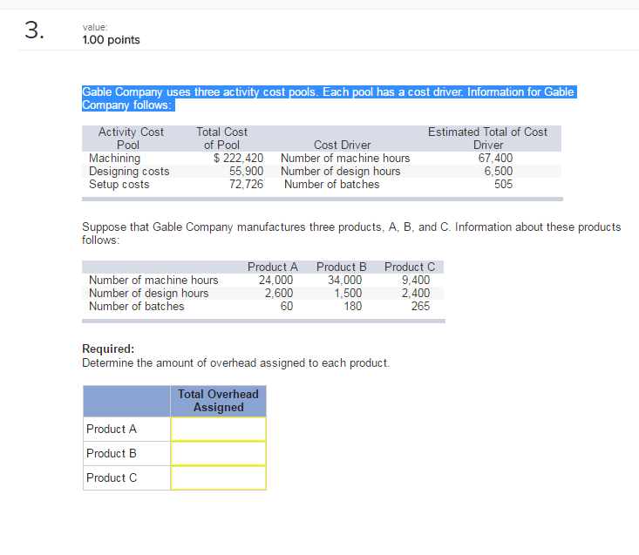Image resolution: width=639 pixels, height=555 pixels.
Task: Click the 505 estimated batches cell
Action: point(503,185)
